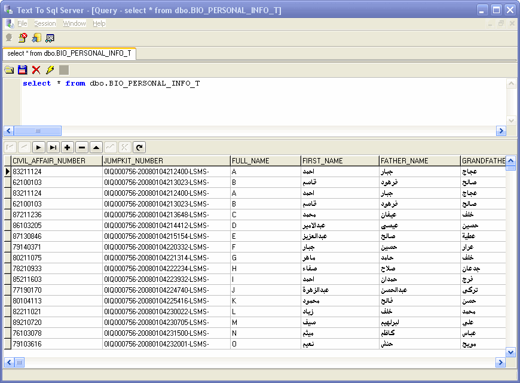
Task: Click the query editor scroll right arrow
Action: point(501,131)
